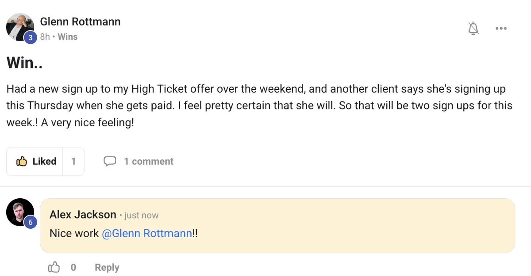531x276 pixels.
Task: Click the thumbs-up icon on Alex's comment
Action: point(54,267)
